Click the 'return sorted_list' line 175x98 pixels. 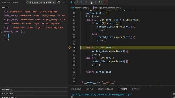tap(98, 72)
